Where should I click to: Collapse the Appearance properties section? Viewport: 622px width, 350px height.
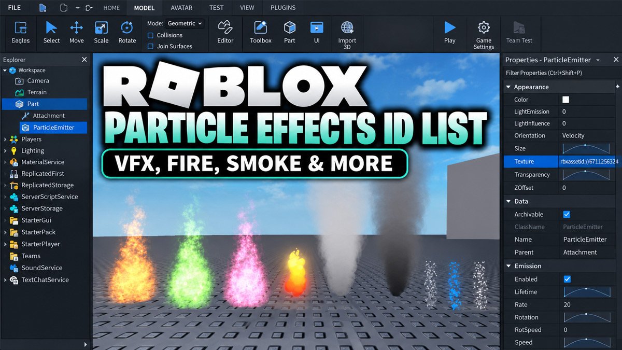(508, 87)
